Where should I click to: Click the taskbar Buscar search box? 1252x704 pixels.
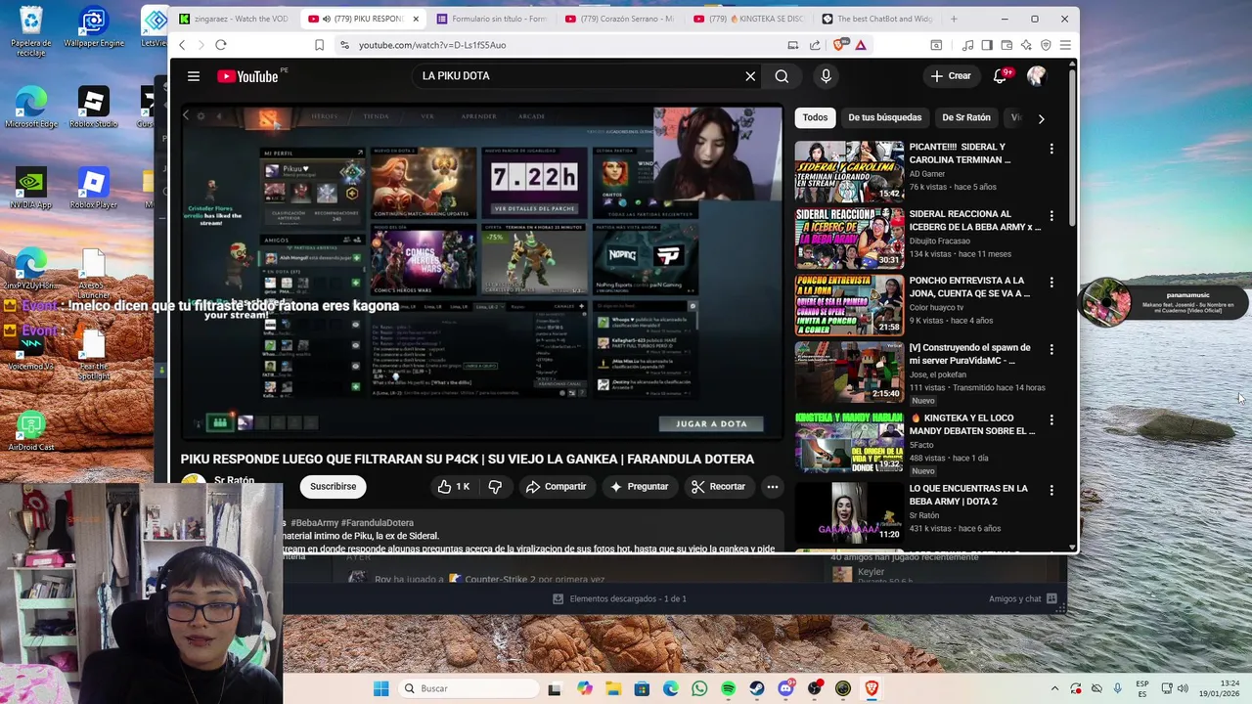click(469, 688)
